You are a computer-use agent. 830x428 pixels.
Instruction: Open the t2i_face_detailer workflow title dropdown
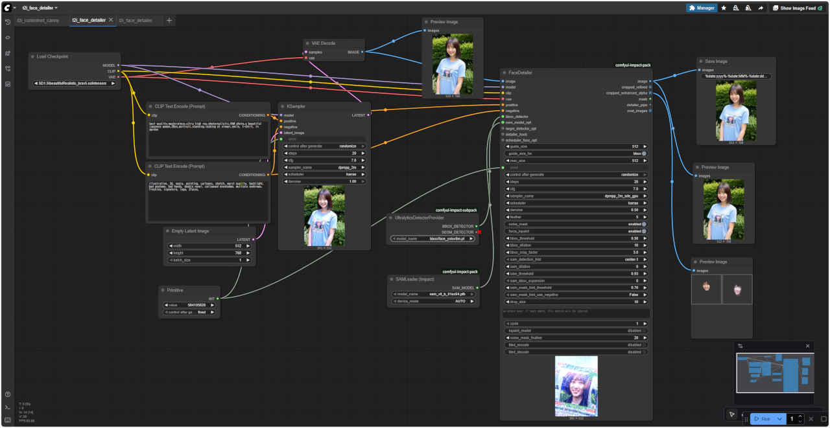click(40, 8)
